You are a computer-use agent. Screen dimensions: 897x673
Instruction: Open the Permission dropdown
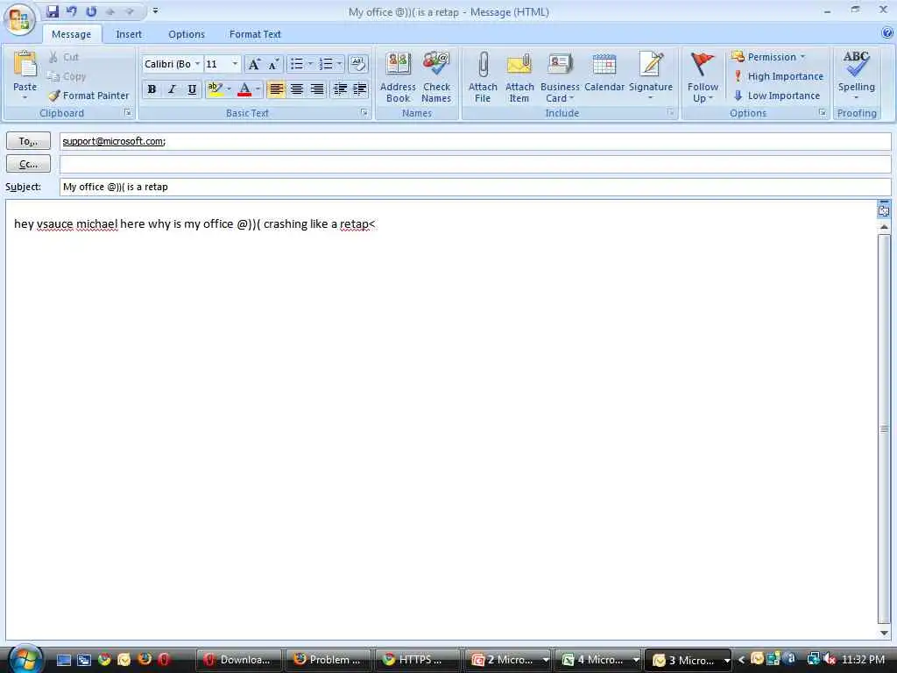tap(769, 57)
